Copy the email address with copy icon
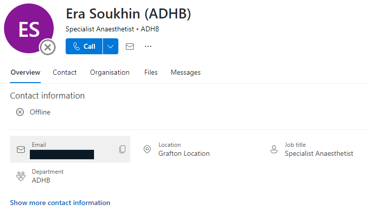 click(122, 149)
